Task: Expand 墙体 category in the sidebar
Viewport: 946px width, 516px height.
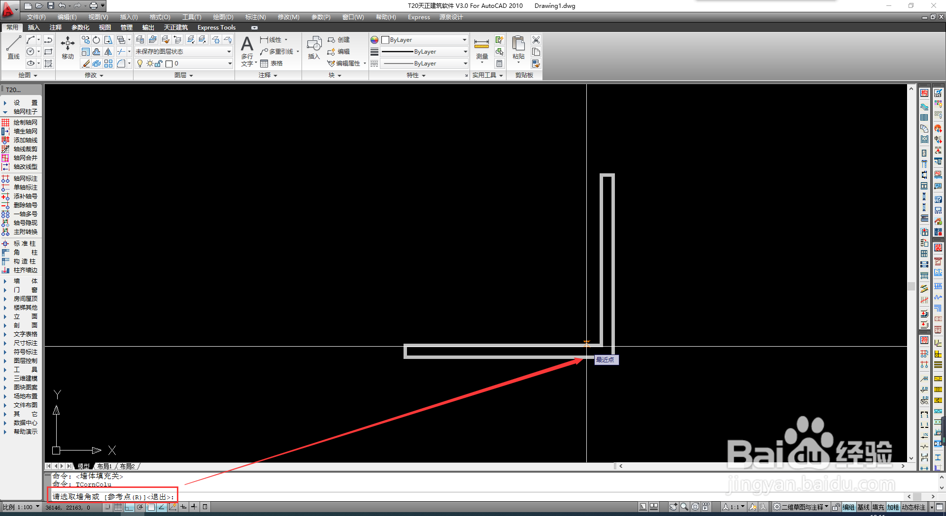Action: [x=21, y=281]
